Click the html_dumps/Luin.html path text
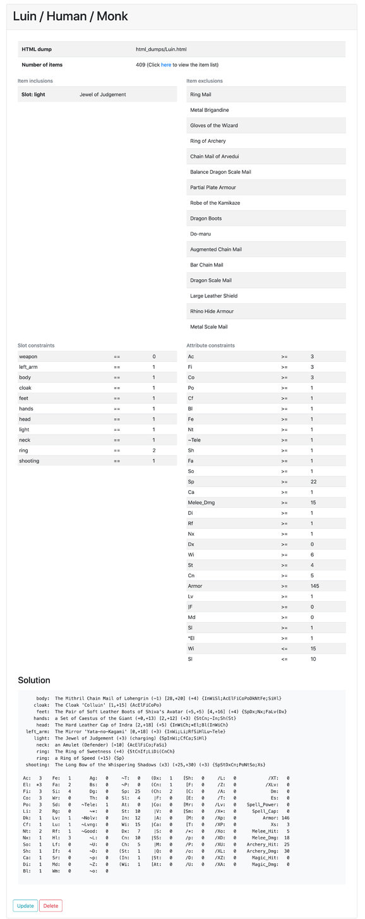 pos(161,49)
